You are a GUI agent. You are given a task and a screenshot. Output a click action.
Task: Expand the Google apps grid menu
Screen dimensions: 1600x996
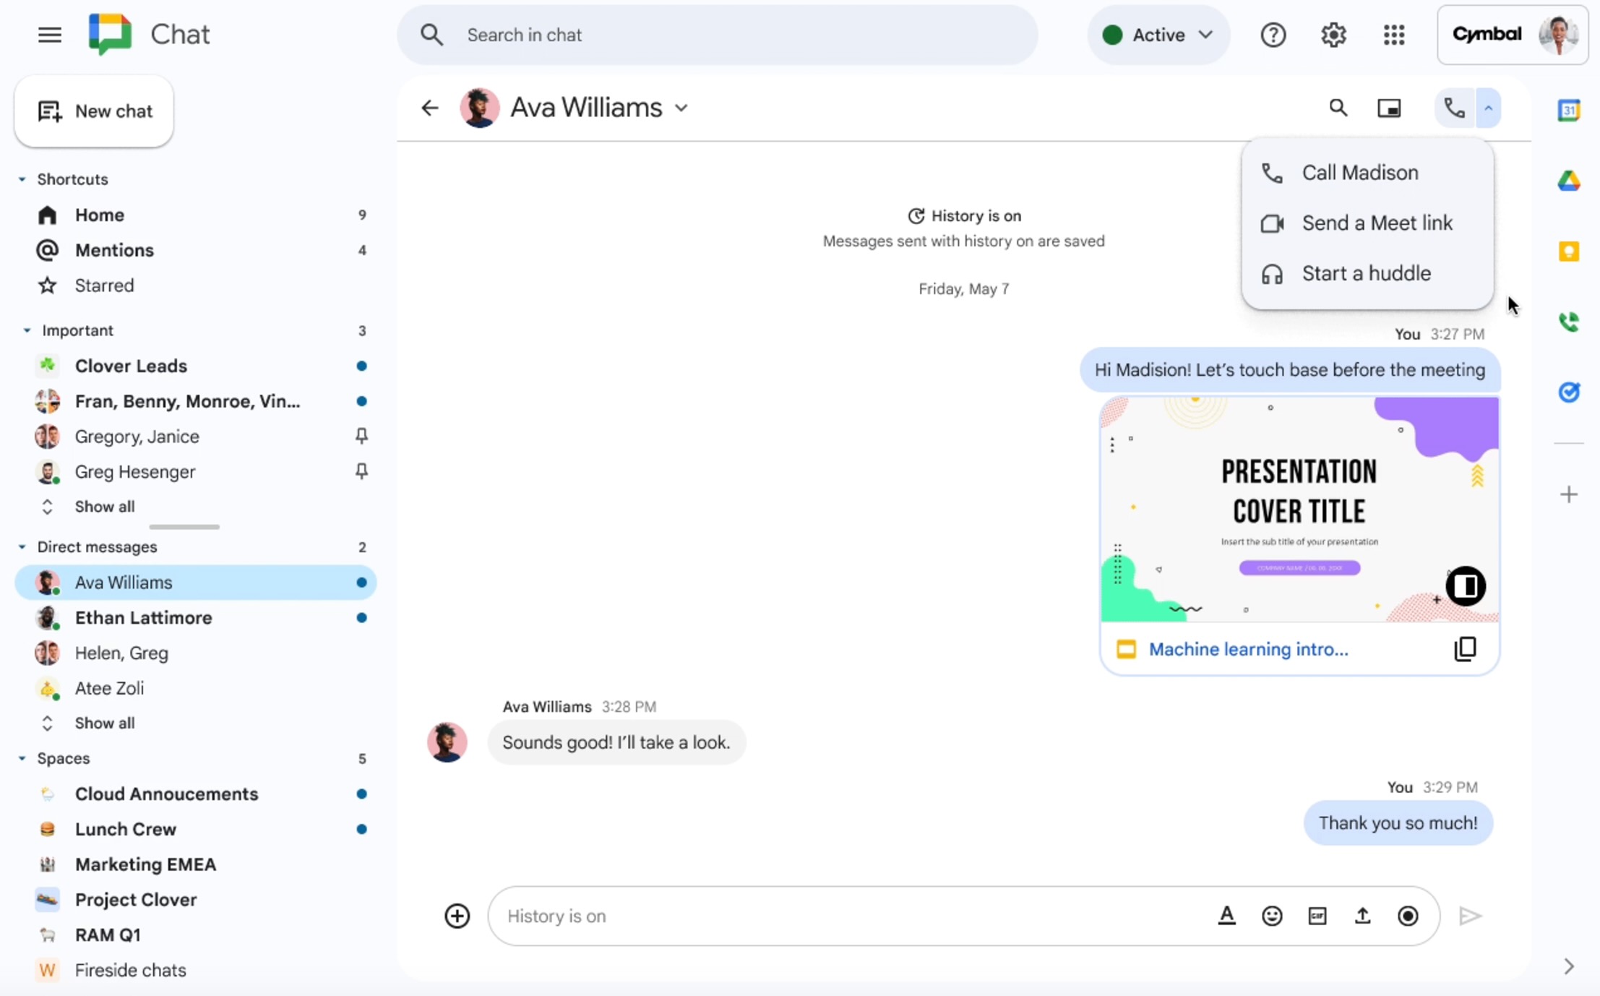(x=1393, y=35)
